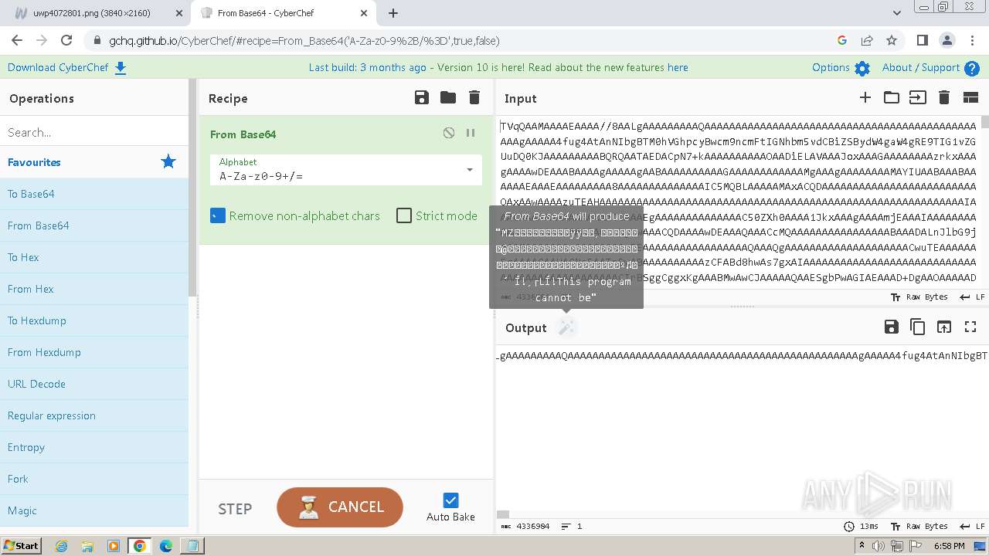Screen dimensions: 989x556
Task: Open Chrome side panel
Action: [922, 40]
